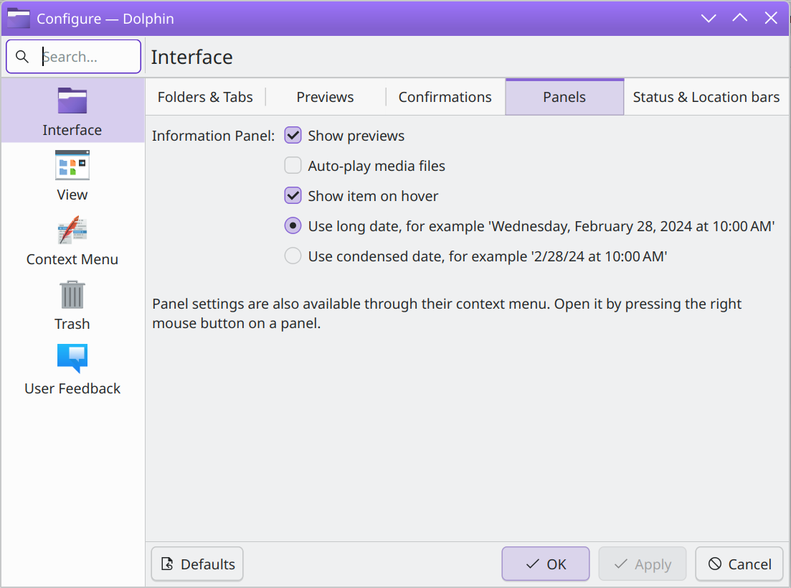
Task: Restore settings with the Defaults button
Action: 197,564
